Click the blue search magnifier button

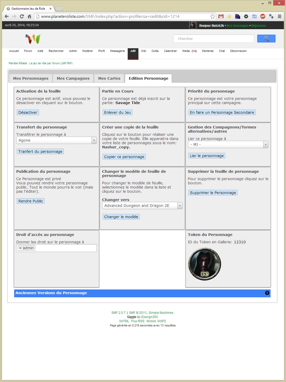(266, 39)
